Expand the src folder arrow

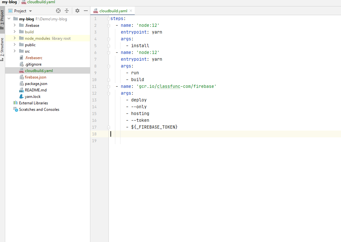[x=15, y=51]
